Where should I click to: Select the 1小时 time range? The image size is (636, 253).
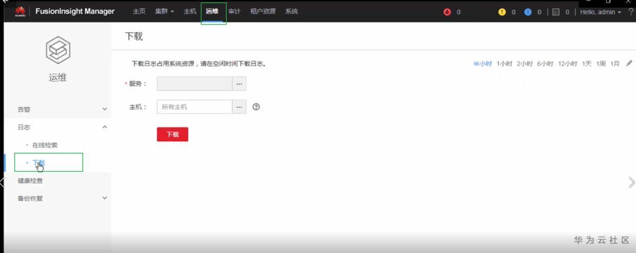click(x=504, y=64)
